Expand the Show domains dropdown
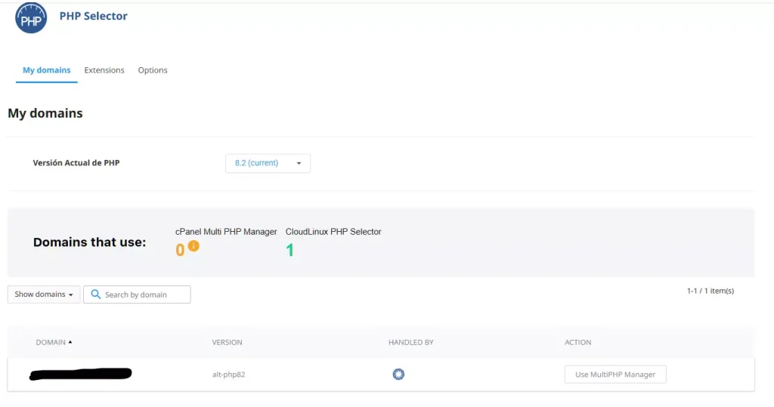774x407 pixels. 43,294
